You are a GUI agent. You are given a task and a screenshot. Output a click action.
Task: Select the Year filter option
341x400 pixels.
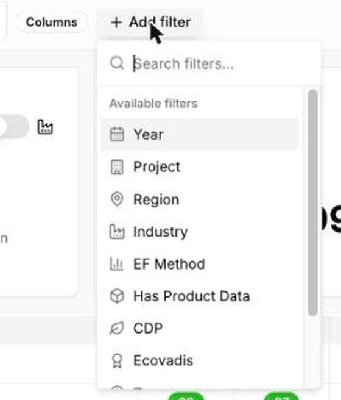pos(200,134)
